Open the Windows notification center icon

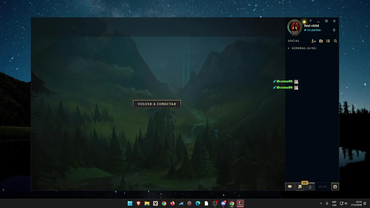[x=365, y=203]
